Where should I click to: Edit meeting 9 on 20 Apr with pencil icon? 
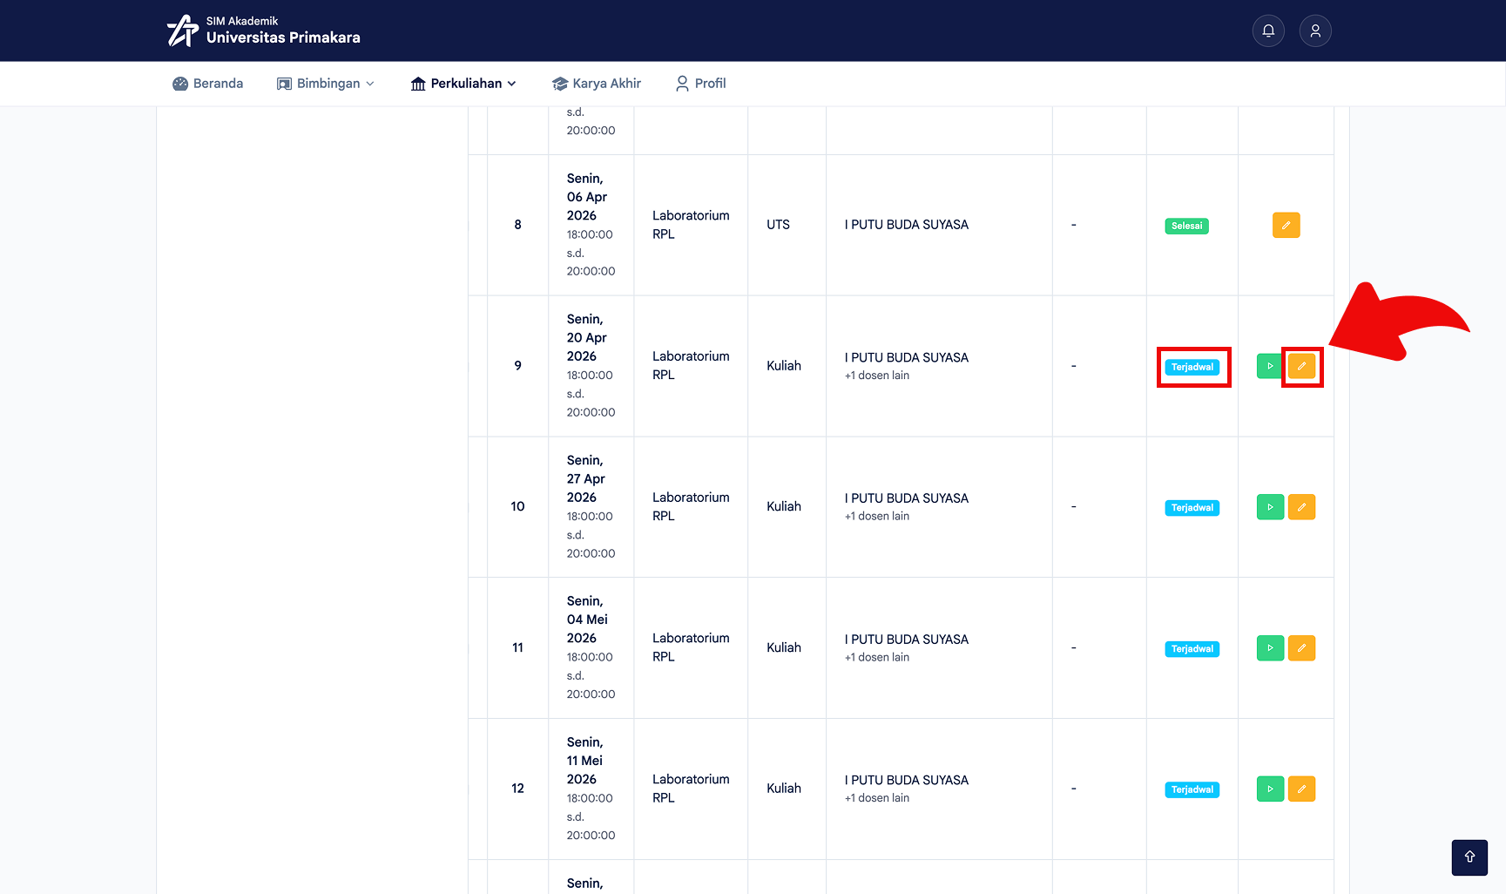pos(1301,366)
